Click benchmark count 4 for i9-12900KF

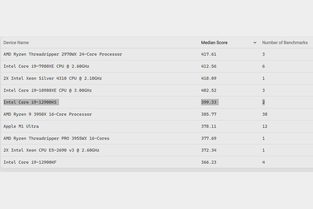(x=264, y=162)
